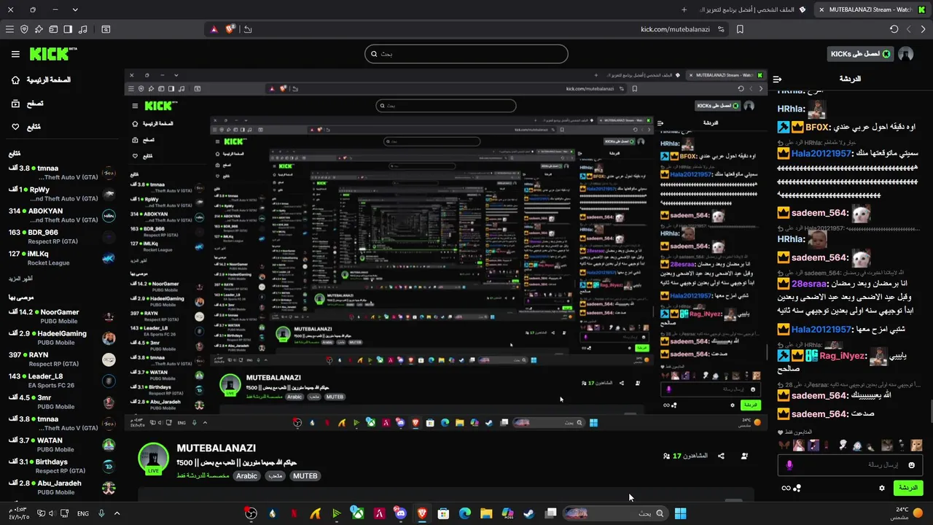Type area: click the send message field
The width and height of the screenshot is (933, 525).
pyautogui.click(x=850, y=465)
